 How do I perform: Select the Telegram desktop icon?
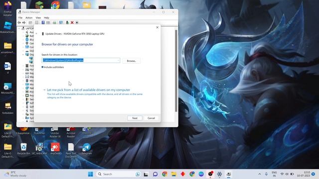tap(86, 149)
